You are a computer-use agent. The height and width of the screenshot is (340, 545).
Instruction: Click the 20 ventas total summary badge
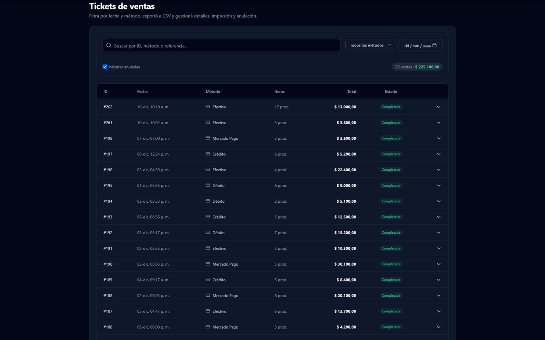417,67
